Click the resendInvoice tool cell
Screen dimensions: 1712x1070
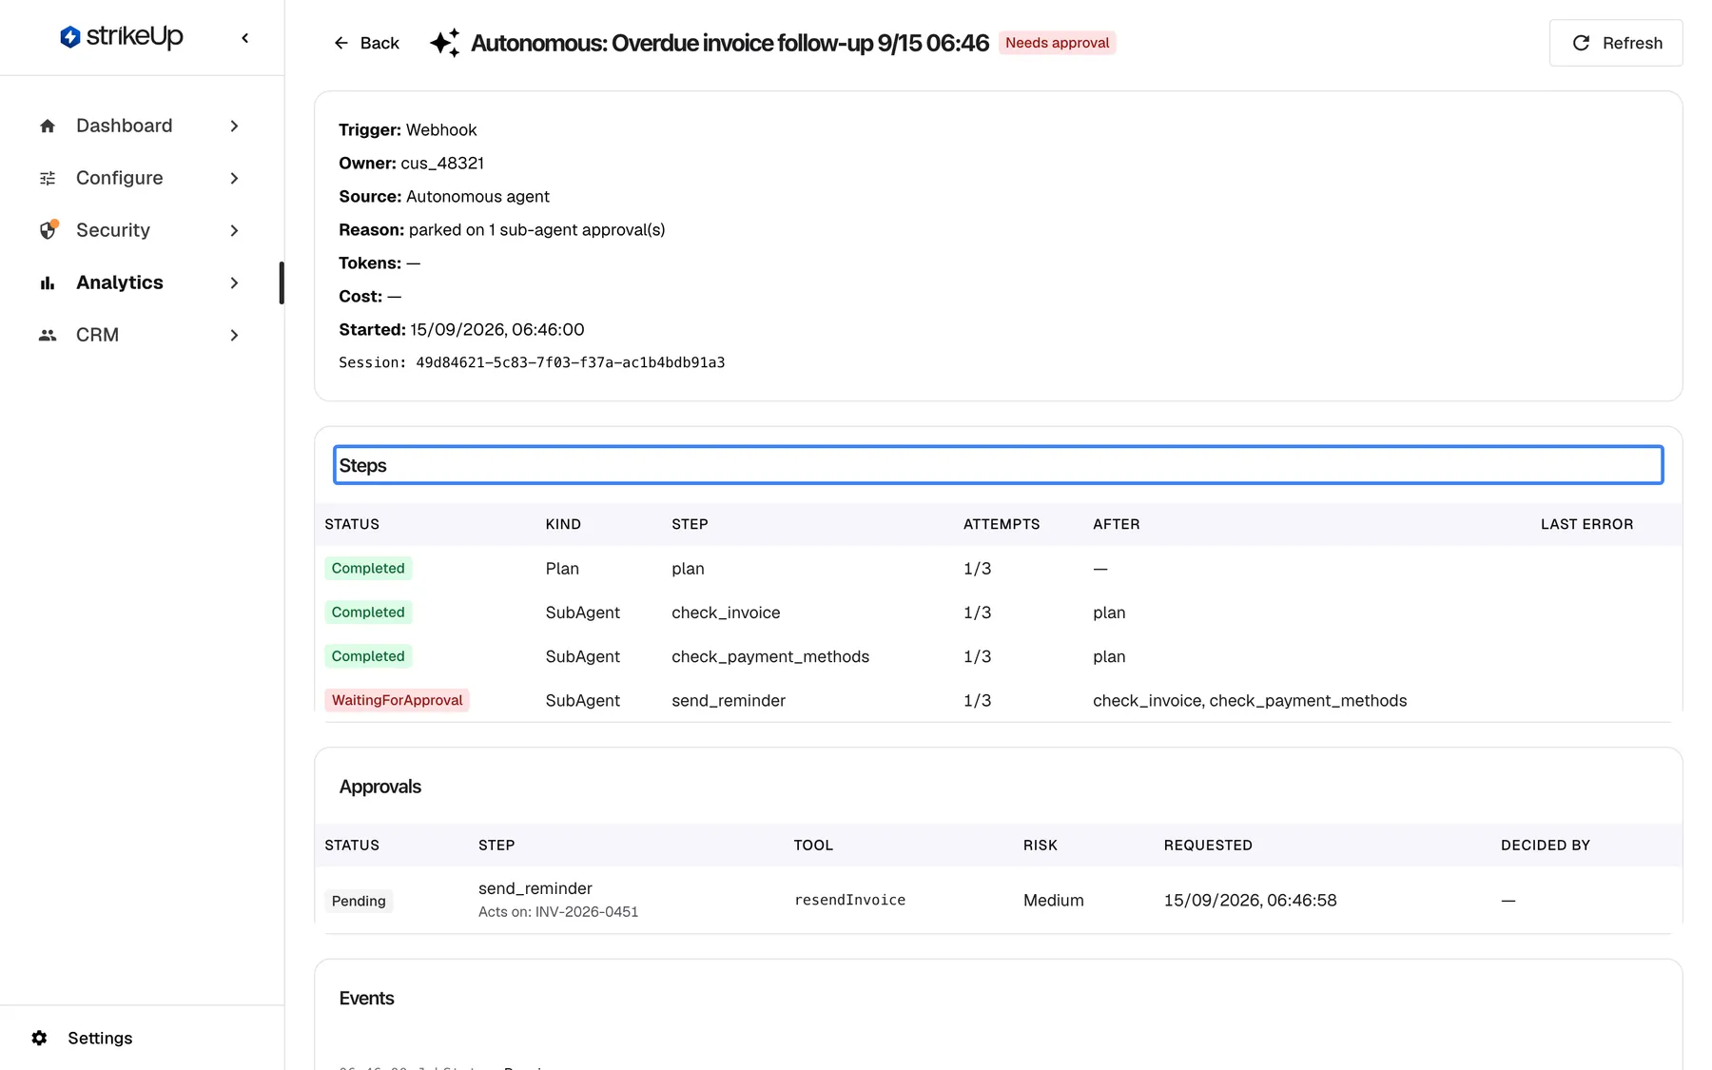[x=849, y=900]
